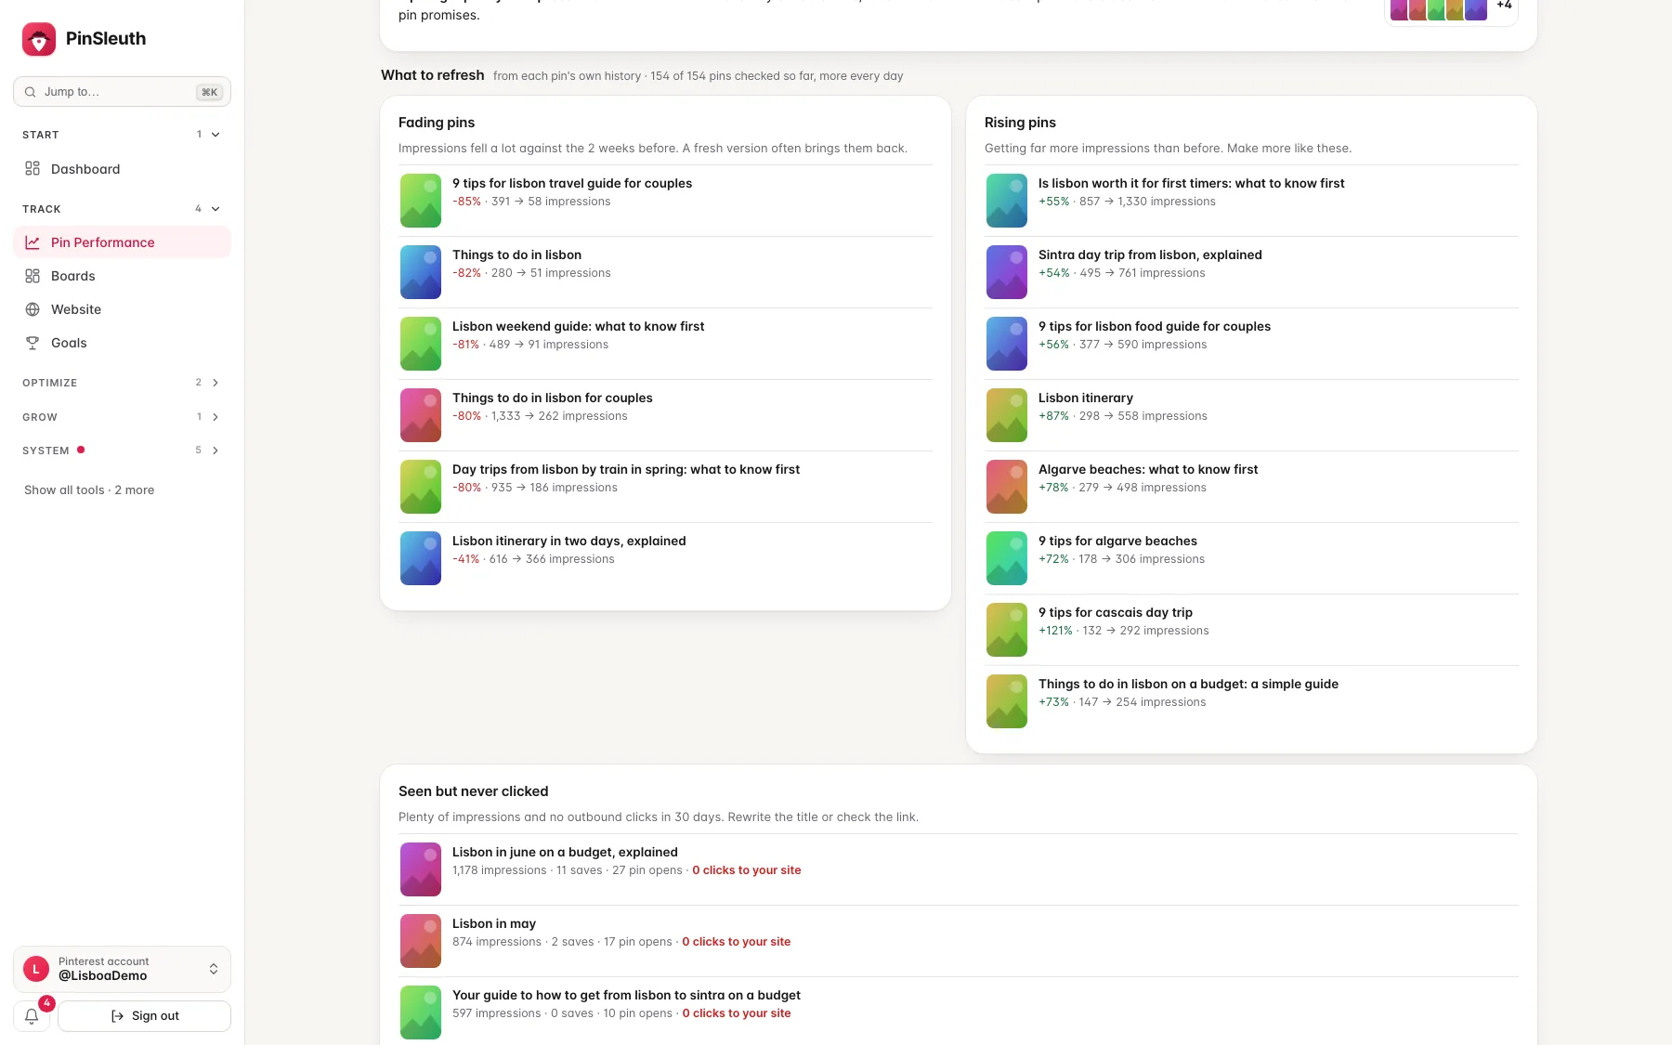Click the Website globe icon
Viewport: 1672px width, 1045px height.
33,309
